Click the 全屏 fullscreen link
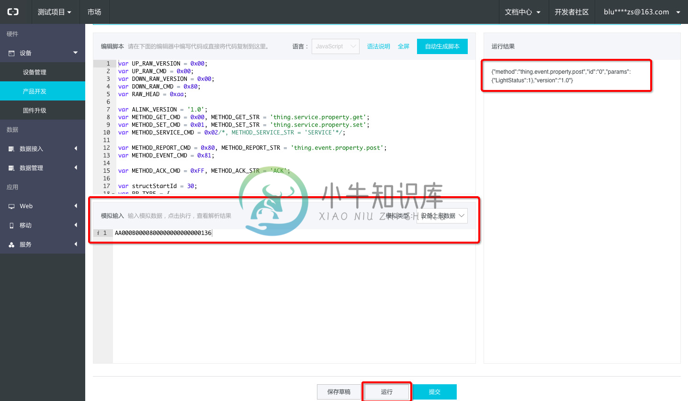 pos(404,46)
